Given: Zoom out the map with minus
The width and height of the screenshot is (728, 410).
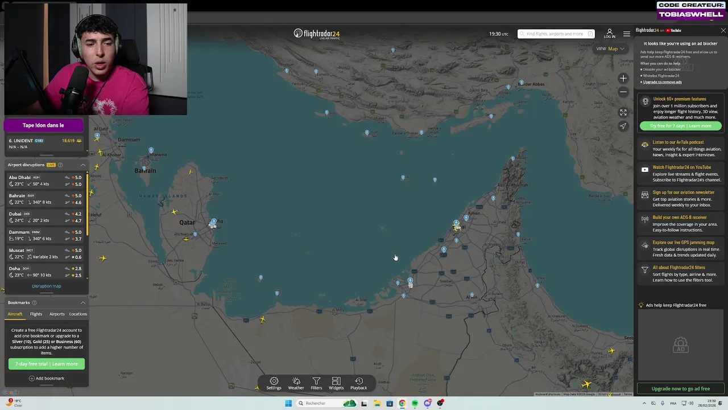Looking at the screenshot, I should click(623, 92).
